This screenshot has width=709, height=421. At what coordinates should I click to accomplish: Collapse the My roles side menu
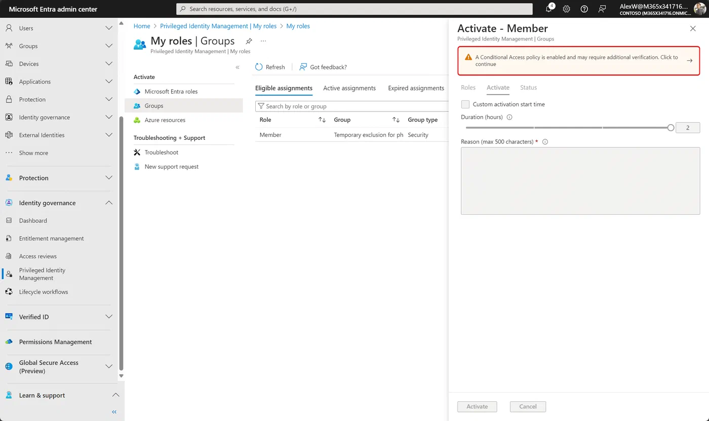click(x=238, y=67)
